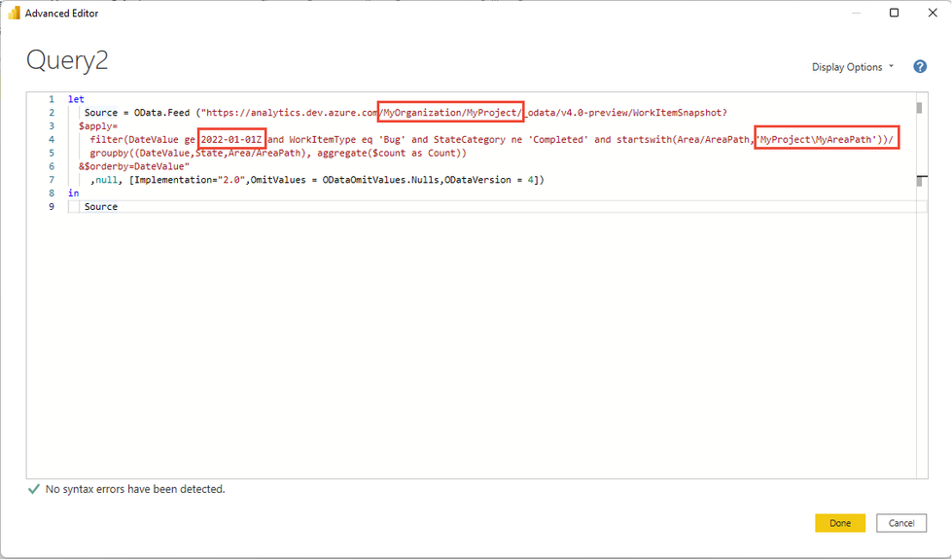Cancel the Advanced Editor dialog
The height and width of the screenshot is (560, 952).
tap(900, 522)
